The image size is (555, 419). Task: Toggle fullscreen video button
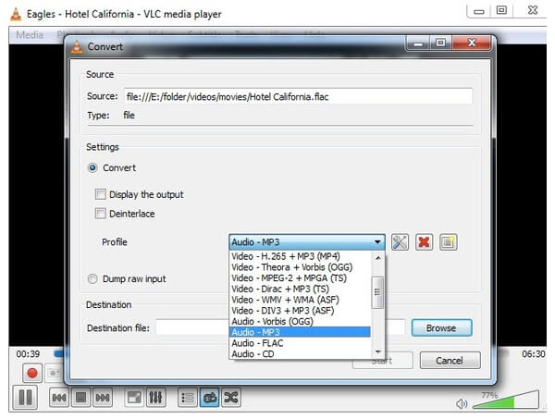click(x=134, y=398)
